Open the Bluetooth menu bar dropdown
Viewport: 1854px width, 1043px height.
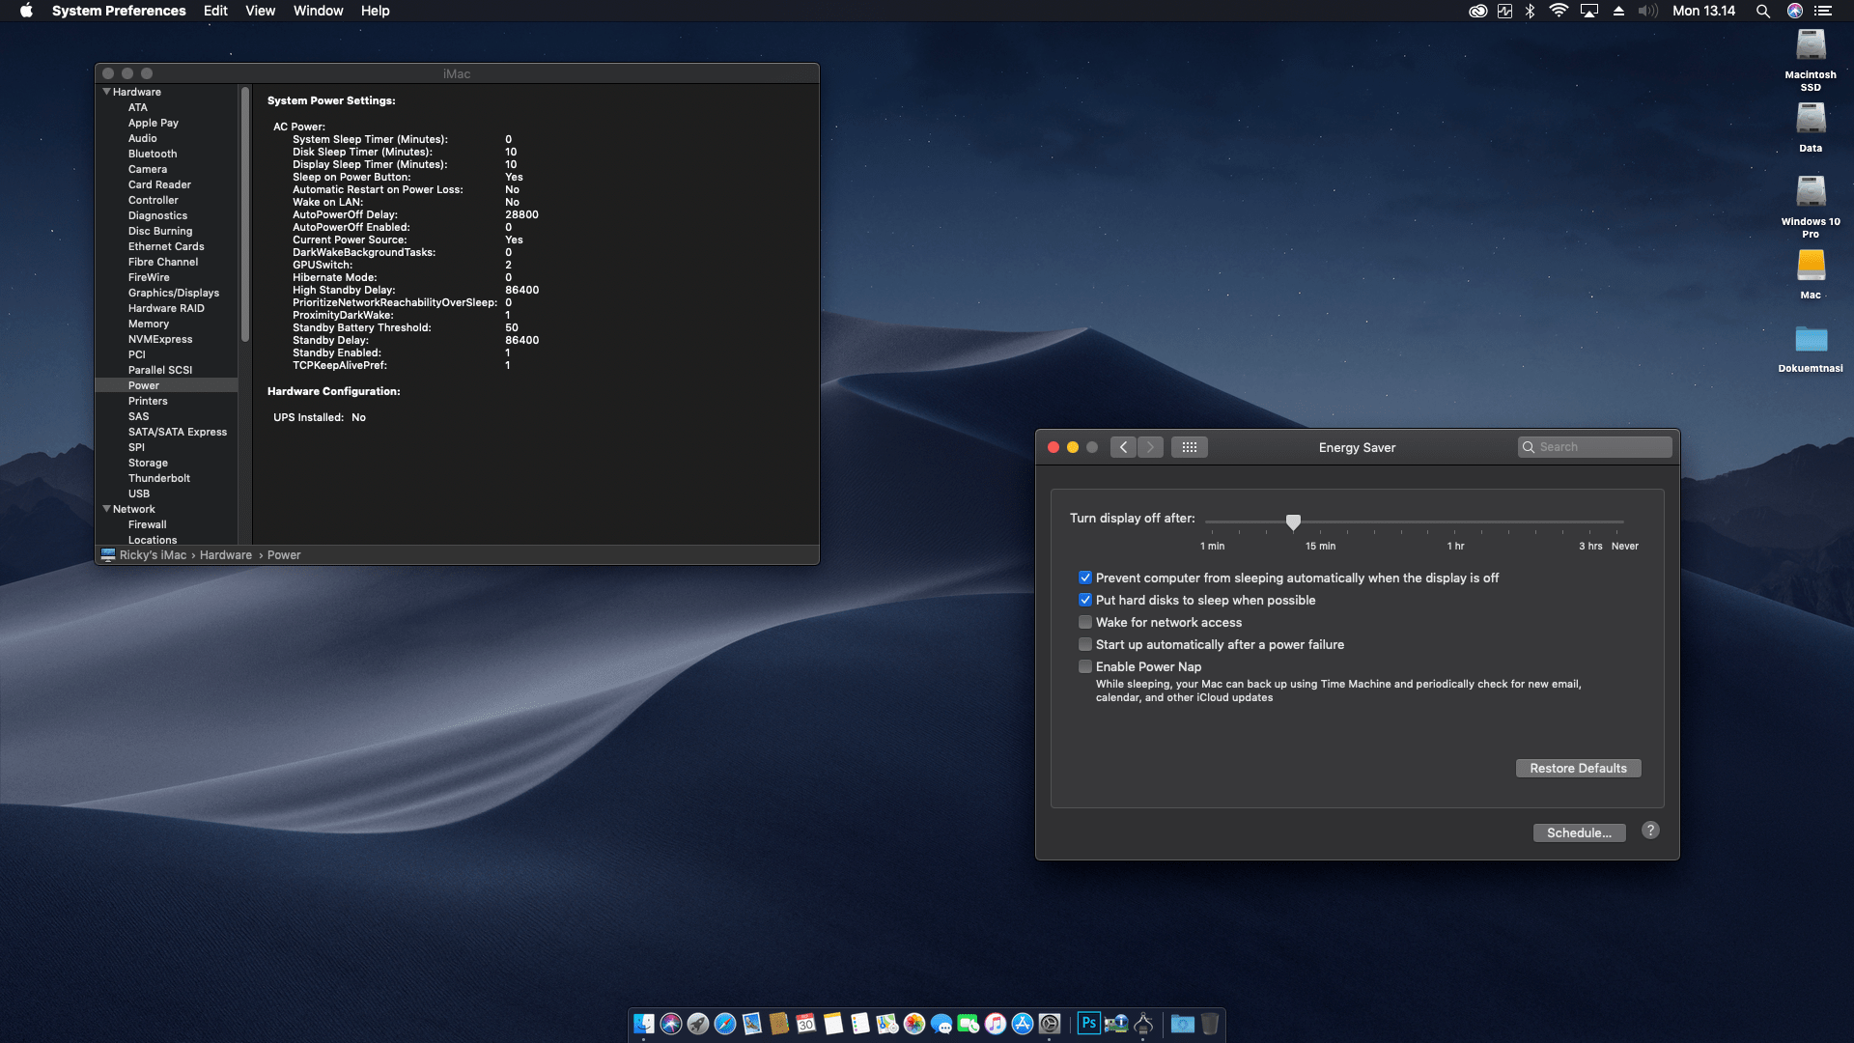[1530, 11]
